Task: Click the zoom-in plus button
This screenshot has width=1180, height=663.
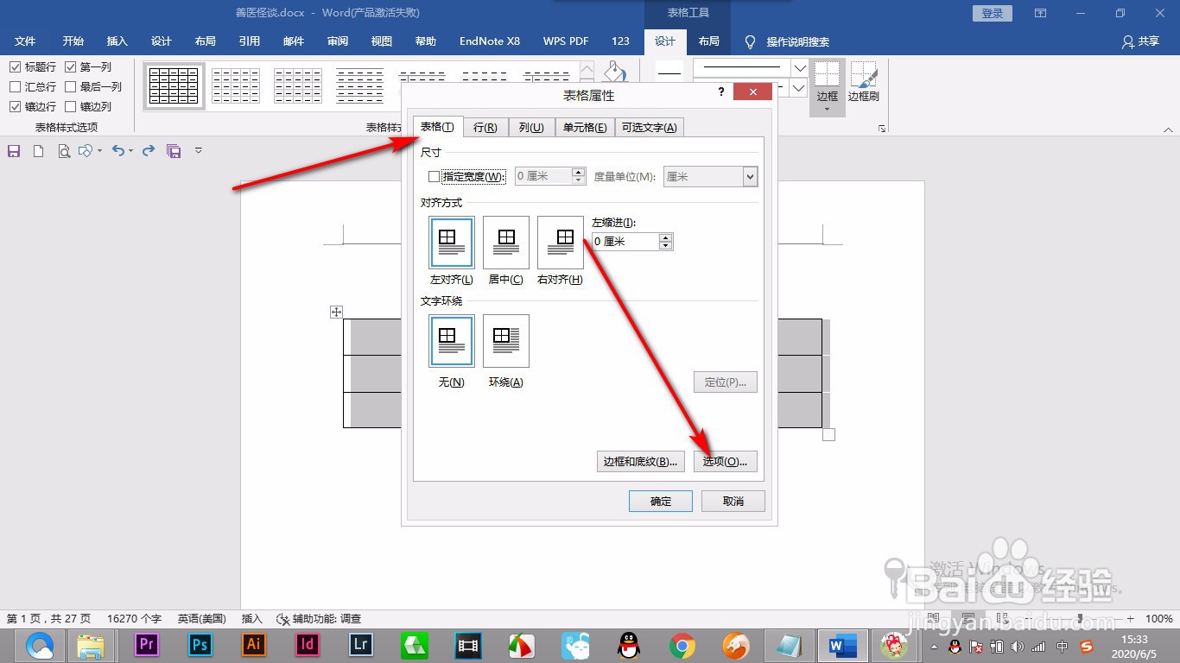Action: pyautogui.click(x=1130, y=619)
